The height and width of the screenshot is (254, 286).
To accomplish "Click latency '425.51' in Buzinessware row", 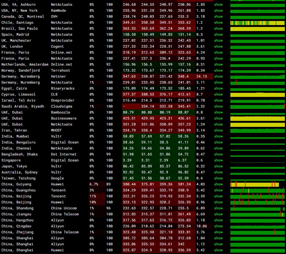I will 129,118.
